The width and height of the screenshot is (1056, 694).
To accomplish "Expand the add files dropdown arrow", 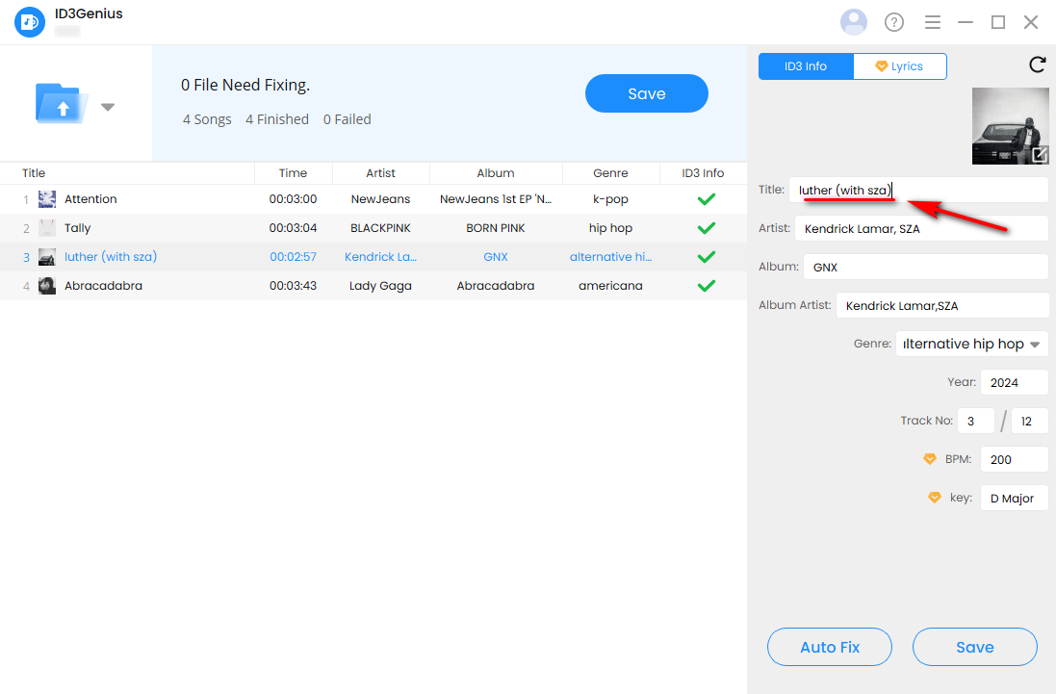I will 108,107.
